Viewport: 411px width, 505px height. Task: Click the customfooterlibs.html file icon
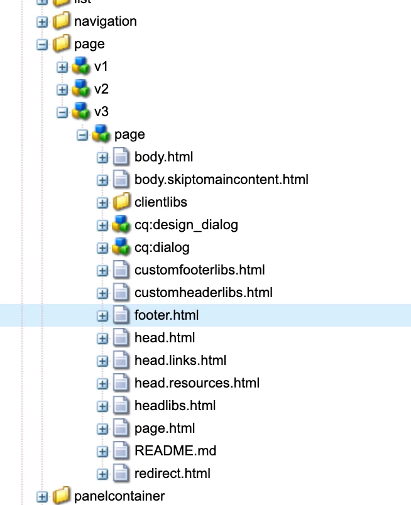(121, 269)
